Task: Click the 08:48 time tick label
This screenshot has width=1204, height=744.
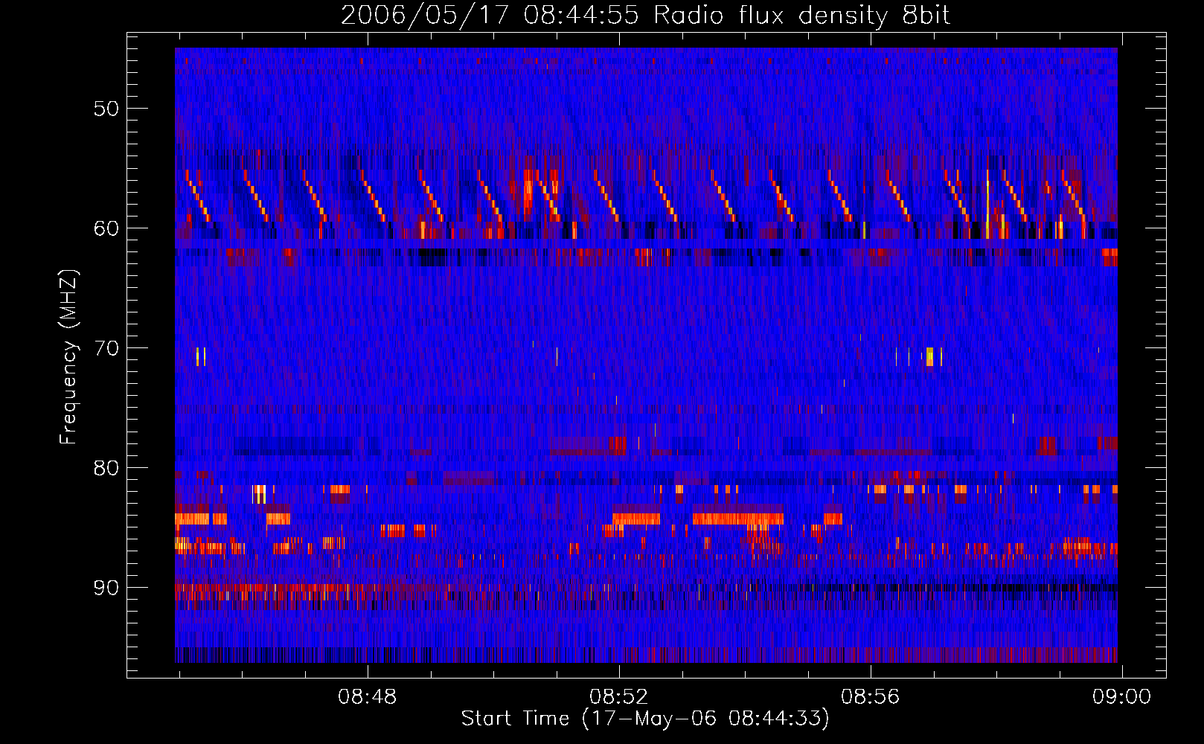Action: [368, 697]
